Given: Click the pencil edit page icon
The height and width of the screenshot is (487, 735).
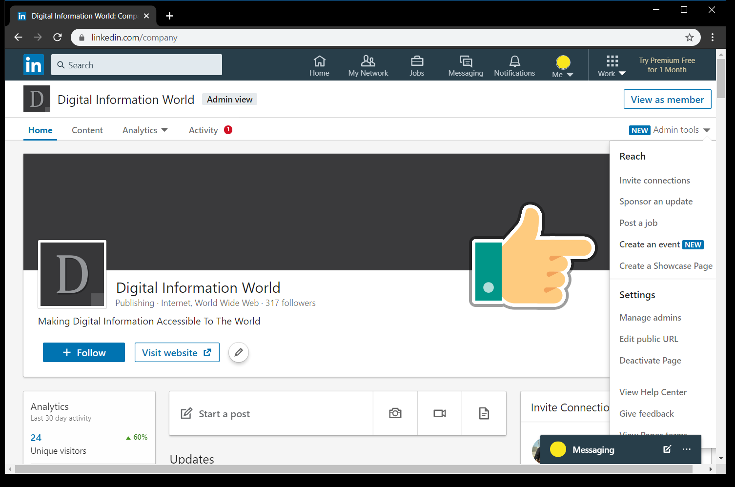Looking at the screenshot, I should click(239, 352).
